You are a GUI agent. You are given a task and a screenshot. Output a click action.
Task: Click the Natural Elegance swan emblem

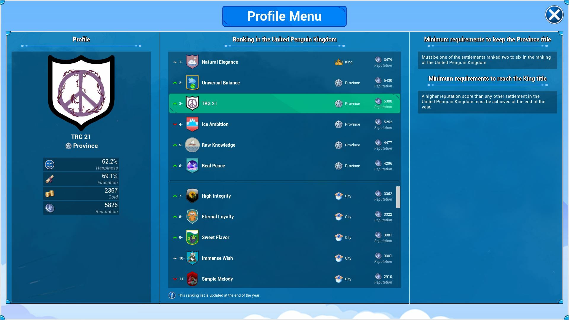tap(192, 62)
